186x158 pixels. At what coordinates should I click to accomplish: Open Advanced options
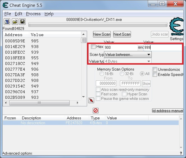tap(17, 153)
